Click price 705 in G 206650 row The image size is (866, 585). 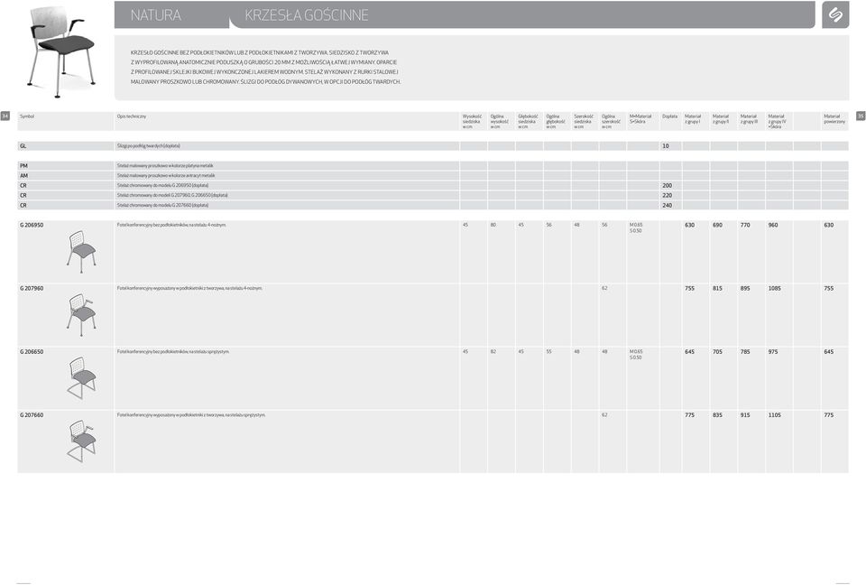[717, 352]
